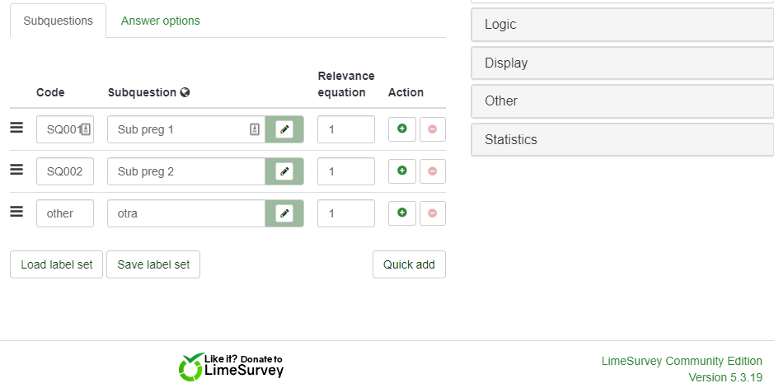Expand the Other settings panel
Image resolution: width=774 pixels, height=388 pixels.
click(x=622, y=101)
